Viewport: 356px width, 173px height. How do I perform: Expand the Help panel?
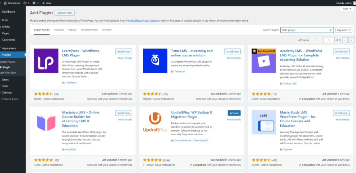click(x=347, y=9)
